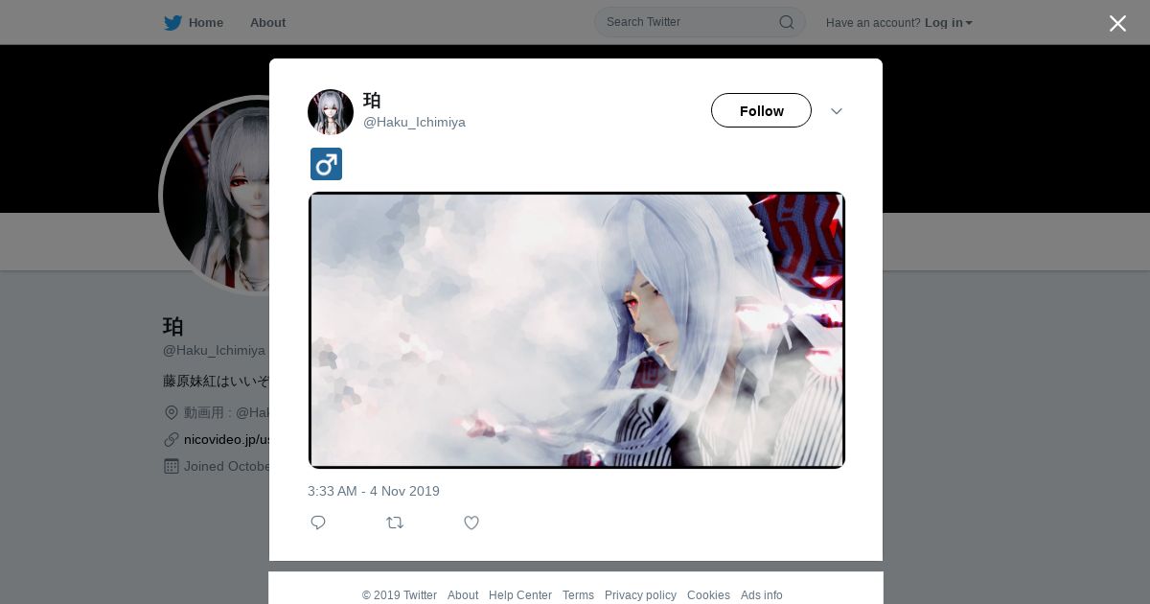Open the Help Center footer link
The width and height of the screenshot is (1150, 604).
[520, 595]
